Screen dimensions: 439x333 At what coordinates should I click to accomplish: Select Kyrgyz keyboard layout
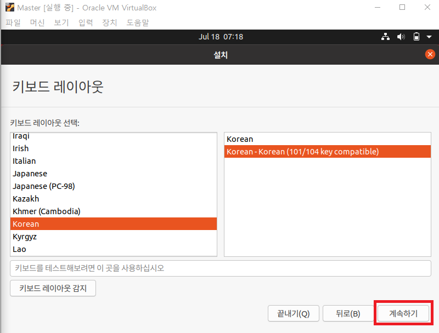pos(114,237)
